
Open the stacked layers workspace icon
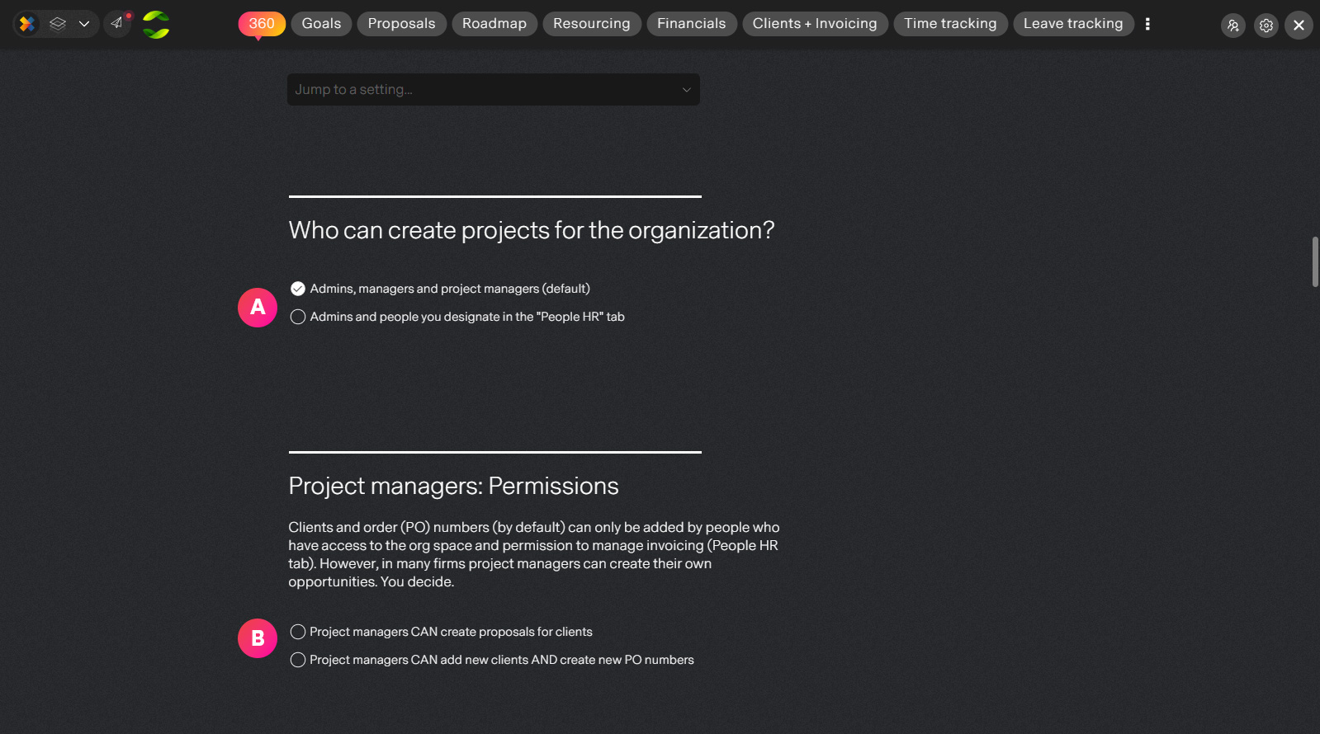58,24
